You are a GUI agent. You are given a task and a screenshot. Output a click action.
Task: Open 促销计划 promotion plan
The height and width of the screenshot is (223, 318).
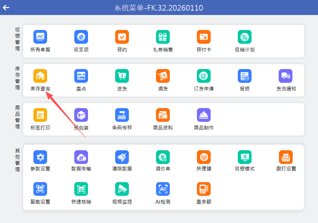click(245, 37)
